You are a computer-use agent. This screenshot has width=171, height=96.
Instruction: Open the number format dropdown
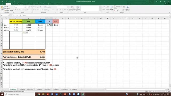(x=67, y=7)
